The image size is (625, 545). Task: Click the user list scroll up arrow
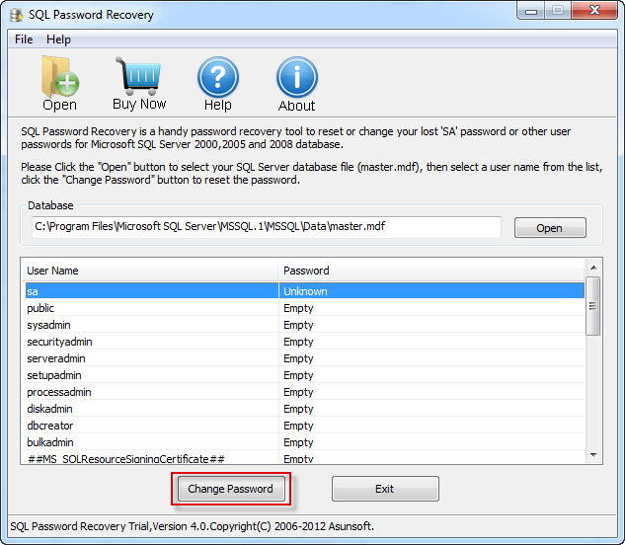[x=593, y=268]
